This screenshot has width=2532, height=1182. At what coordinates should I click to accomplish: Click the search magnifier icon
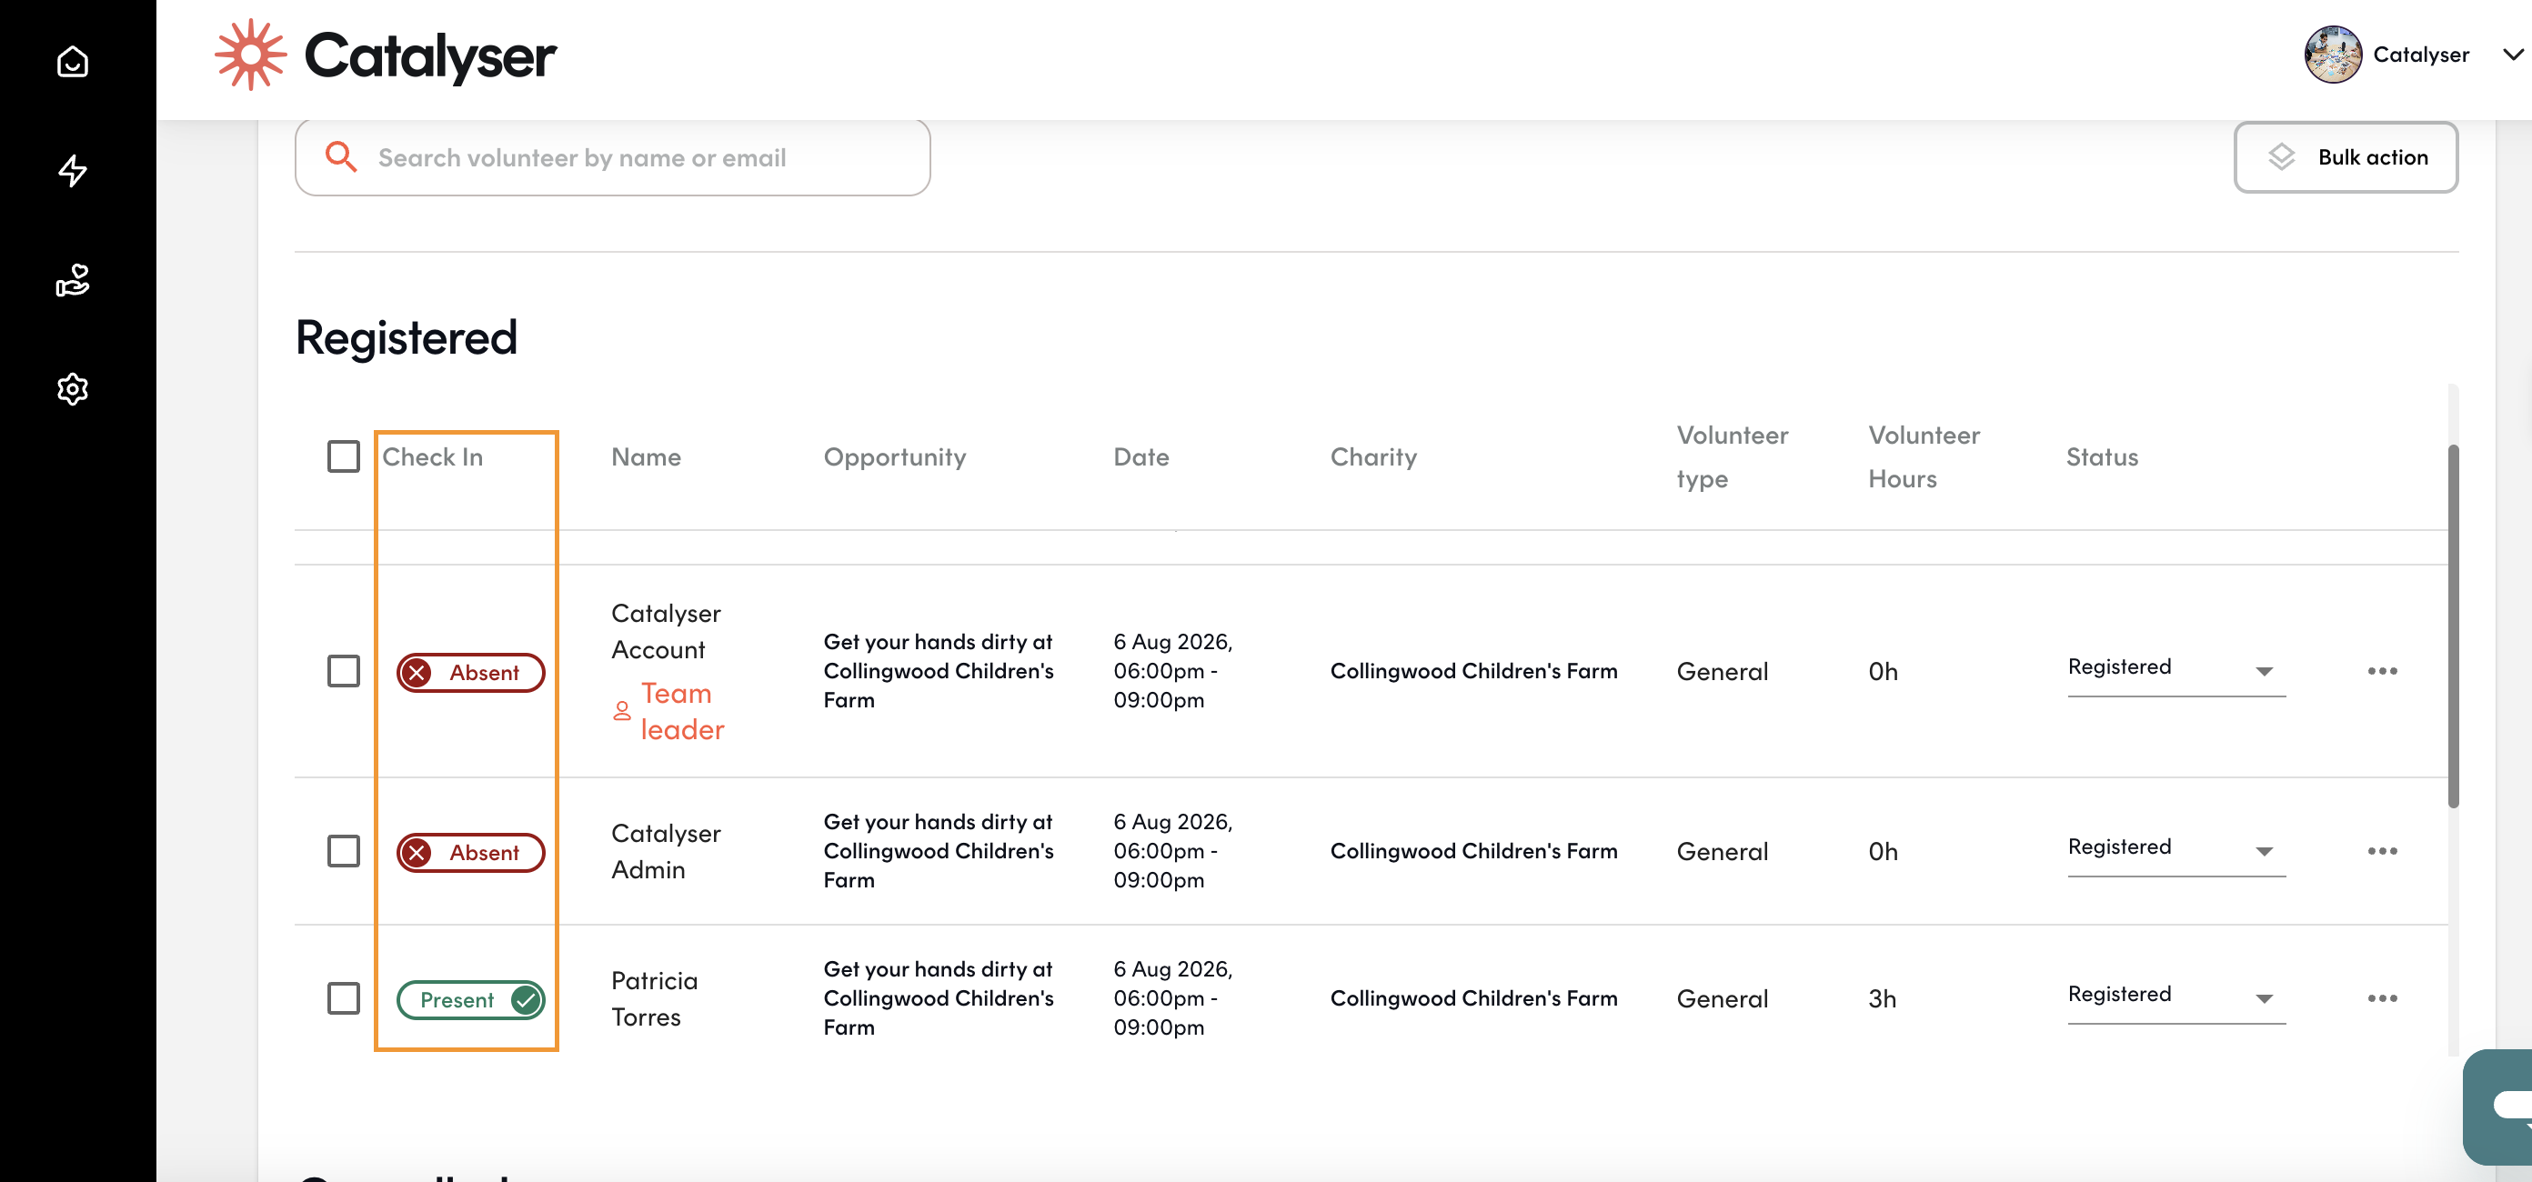[341, 157]
